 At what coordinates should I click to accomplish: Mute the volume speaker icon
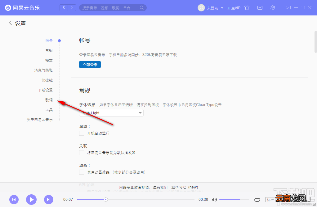click(x=214, y=200)
